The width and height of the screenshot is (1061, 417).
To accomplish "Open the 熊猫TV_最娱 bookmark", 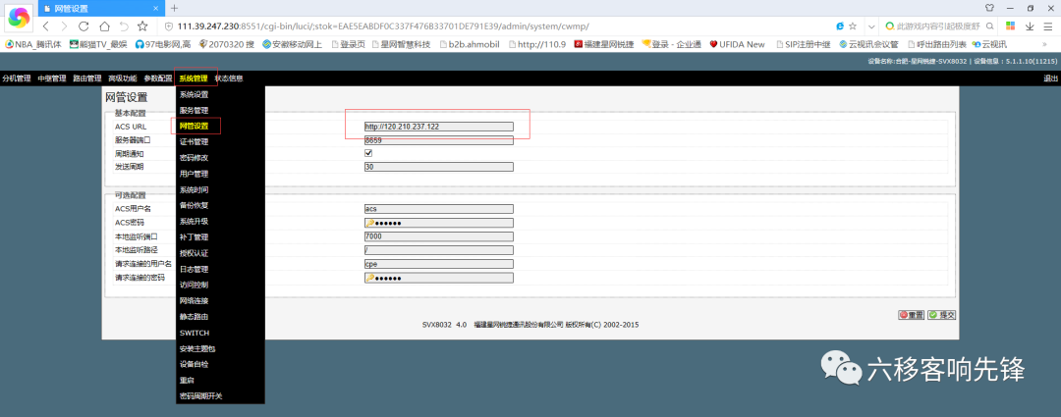I will [x=98, y=44].
